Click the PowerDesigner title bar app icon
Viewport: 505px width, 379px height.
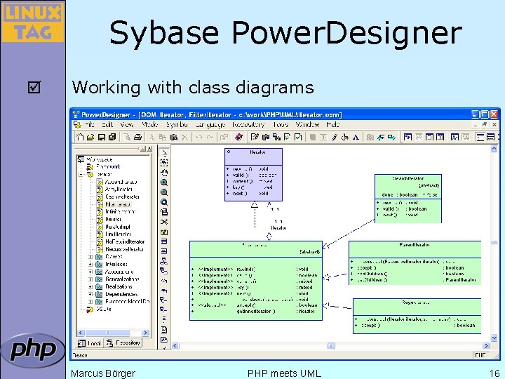pos(76,114)
